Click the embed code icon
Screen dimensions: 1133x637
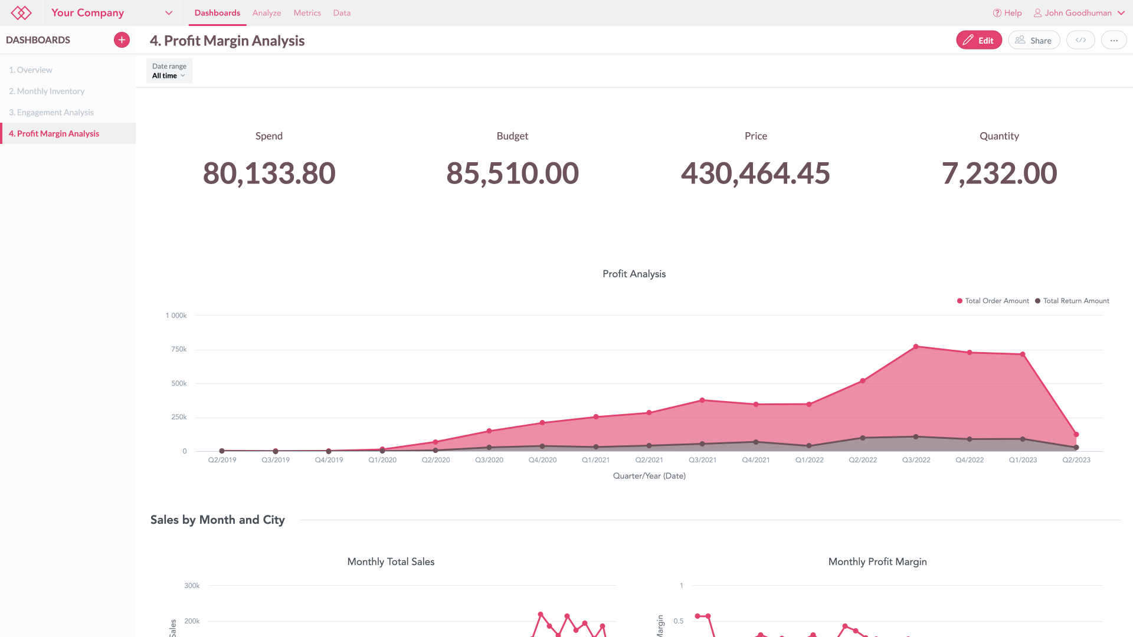pos(1081,41)
